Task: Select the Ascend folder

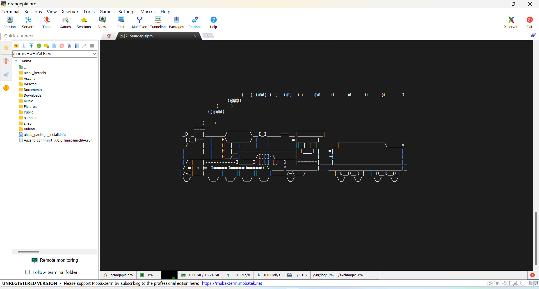Action: pyautogui.click(x=27, y=78)
